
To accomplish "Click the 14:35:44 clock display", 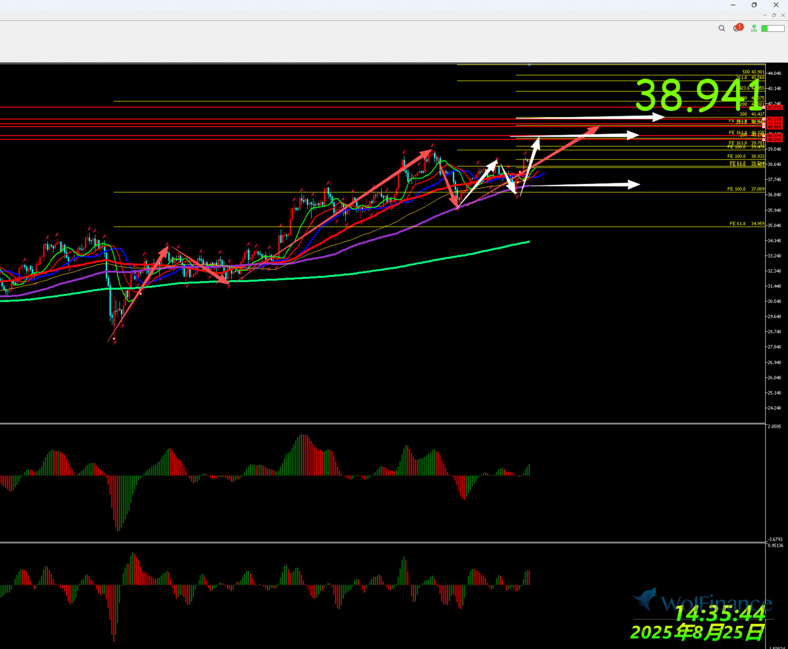I will [719, 614].
